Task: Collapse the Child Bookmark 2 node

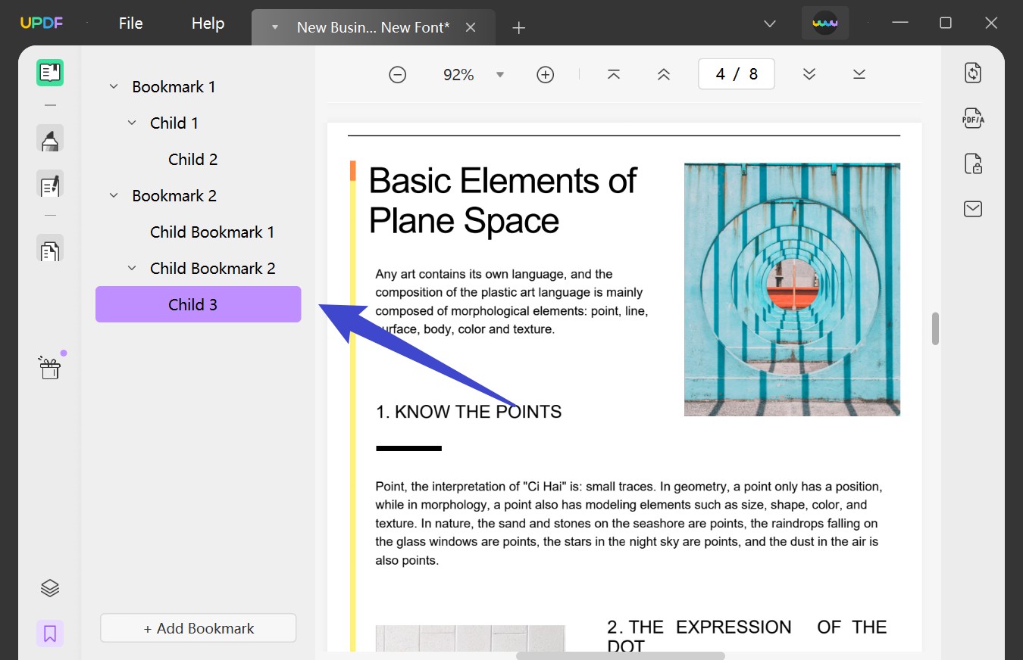Action: pos(132,268)
